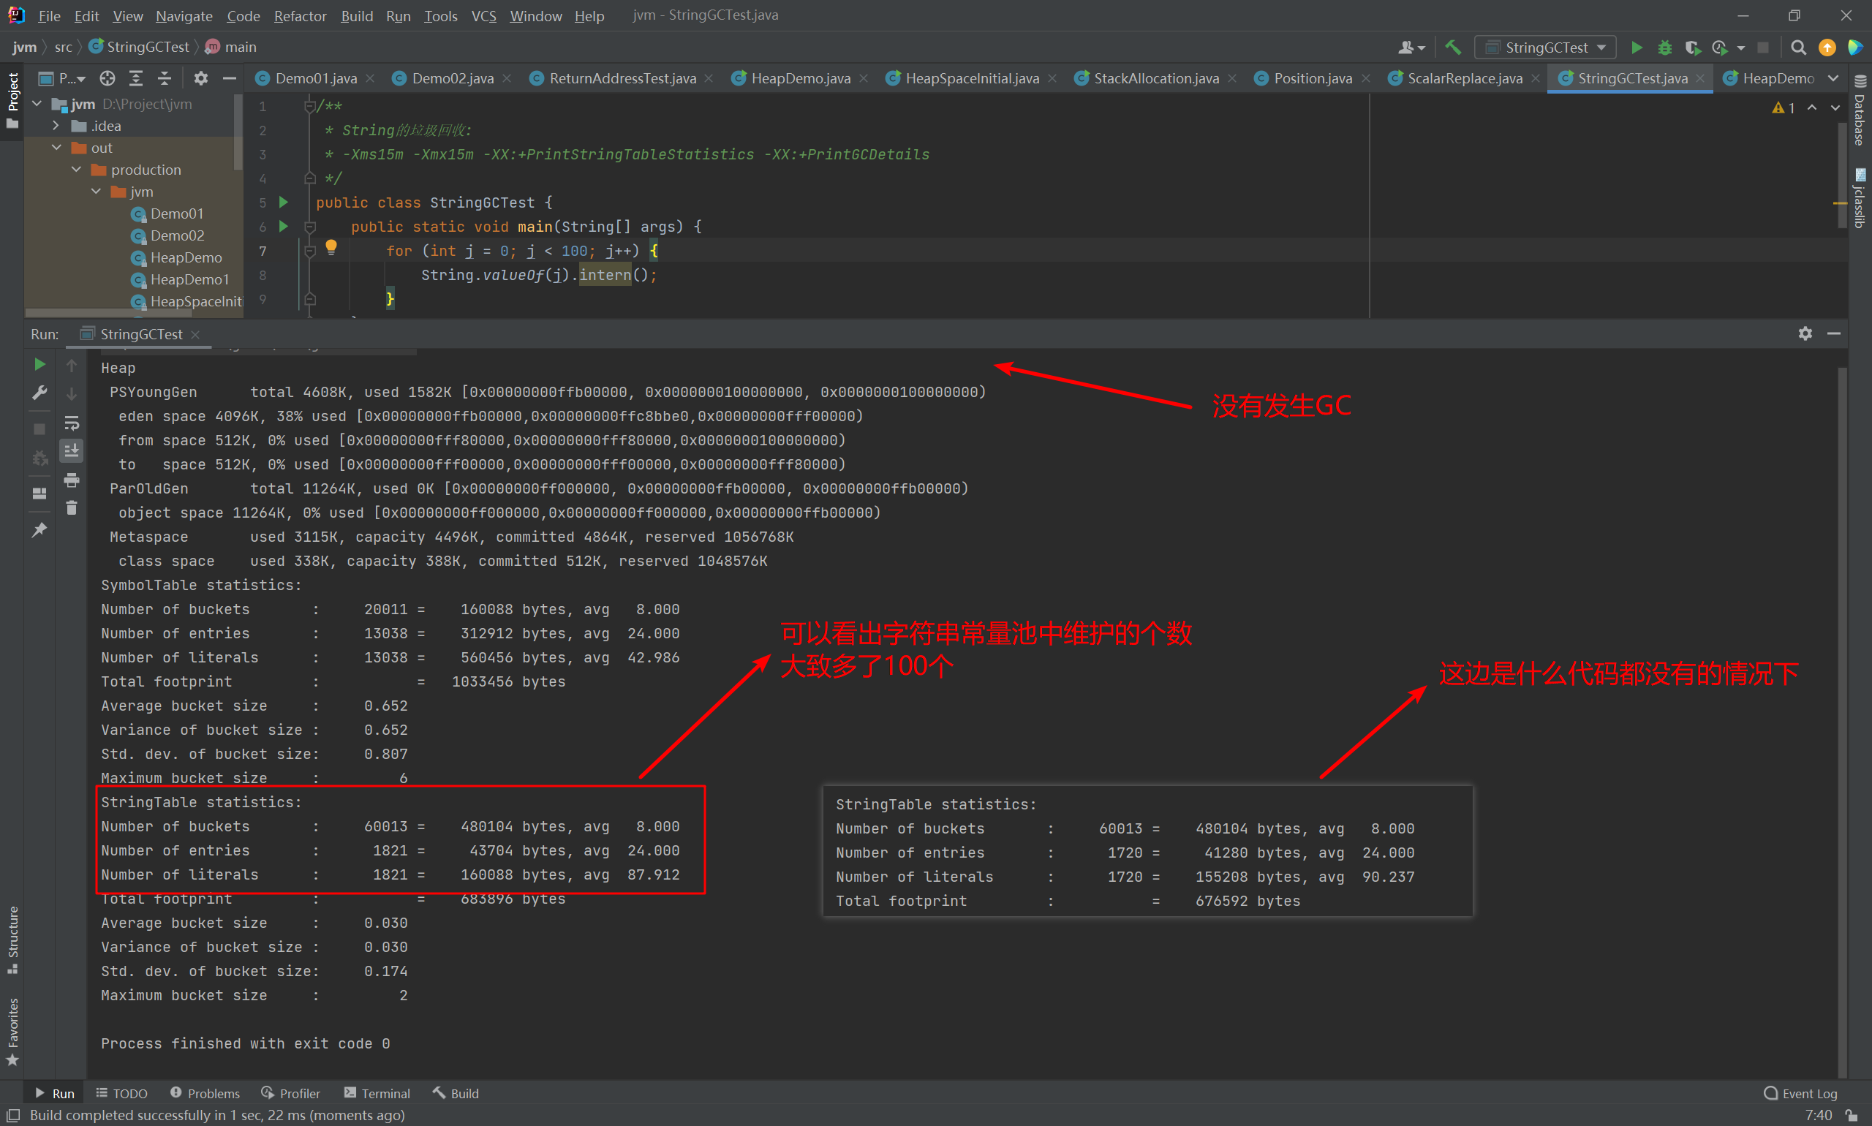Screen dimensions: 1872x1126
Task: Rerun StringGCTest in Run panel
Action: (x=39, y=365)
